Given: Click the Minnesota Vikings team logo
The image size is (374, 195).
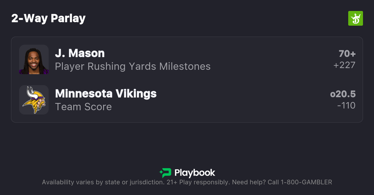Looking at the screenshot, I should 34,100.
